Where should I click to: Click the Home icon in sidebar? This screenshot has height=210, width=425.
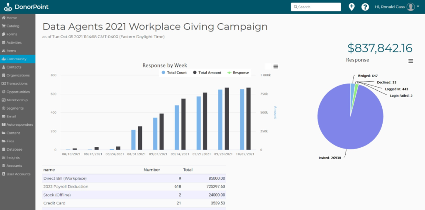tap(3, 18)
